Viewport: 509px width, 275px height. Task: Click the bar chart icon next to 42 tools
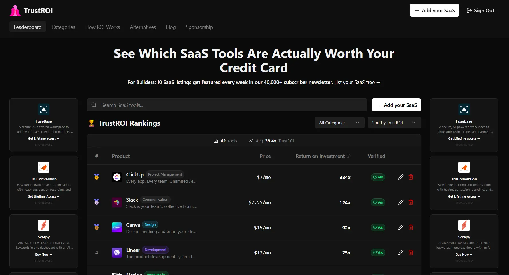click(216, 141)
